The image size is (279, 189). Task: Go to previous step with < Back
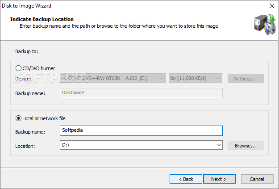pyautogui.click(x=186, y=179)
